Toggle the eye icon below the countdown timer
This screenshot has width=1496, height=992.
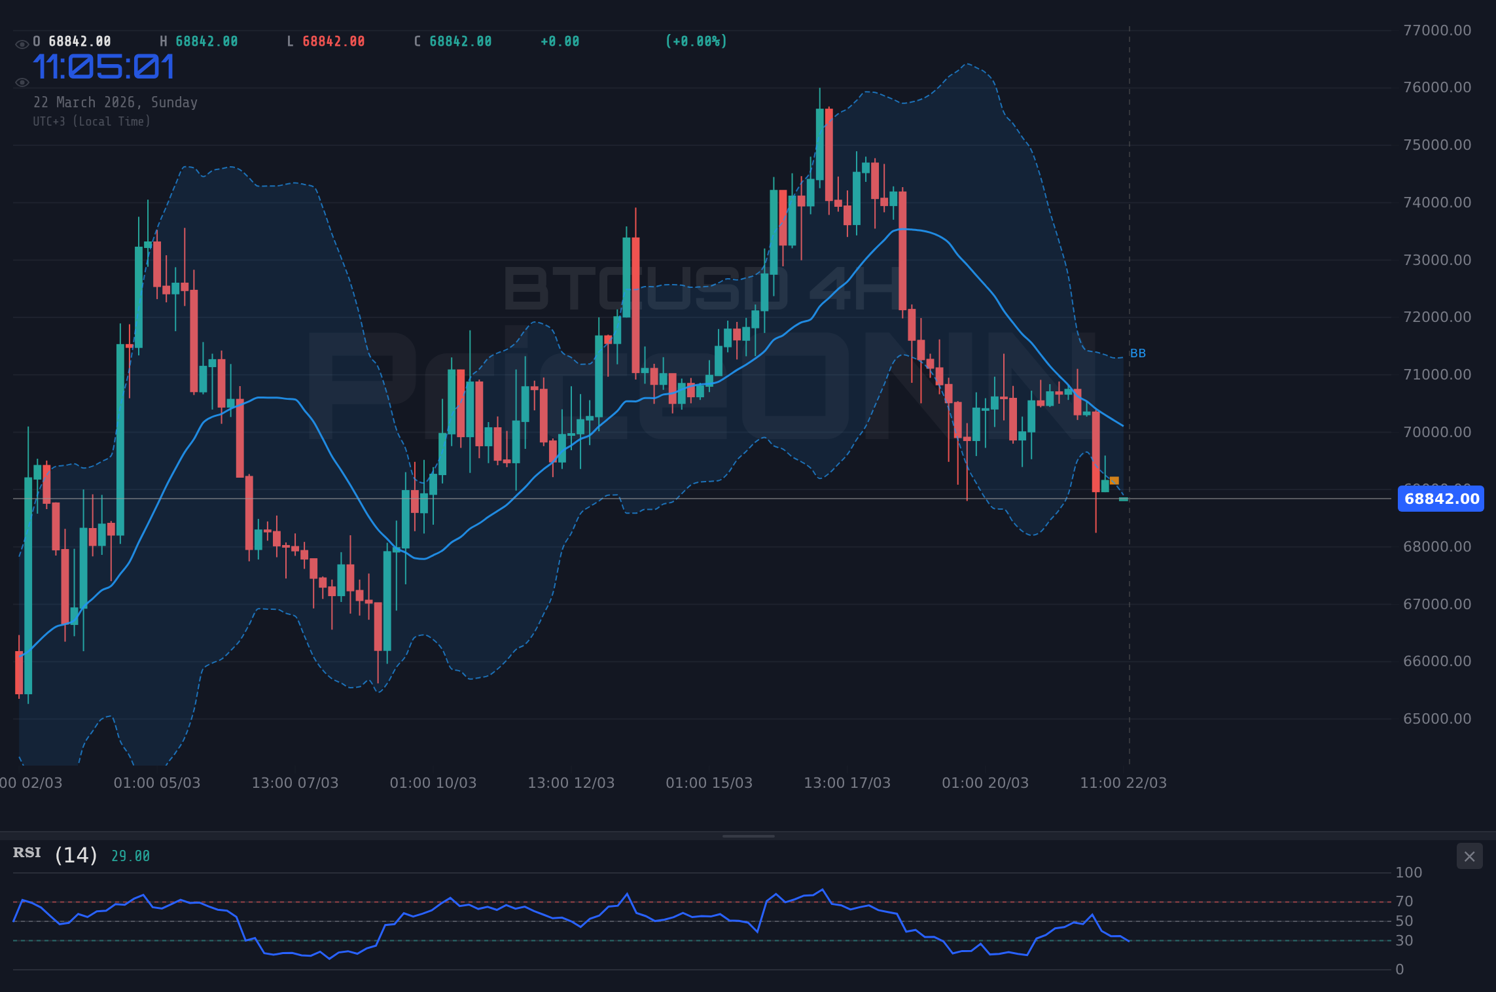[22, 82]
